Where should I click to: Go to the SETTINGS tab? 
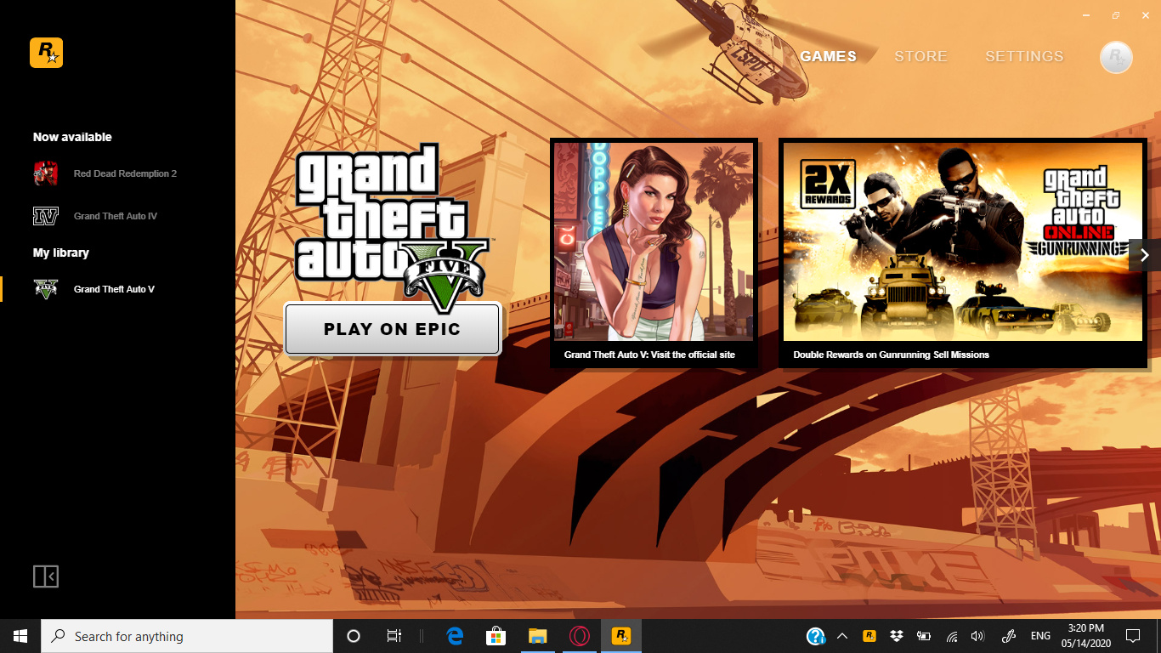tap(1024, 56)
